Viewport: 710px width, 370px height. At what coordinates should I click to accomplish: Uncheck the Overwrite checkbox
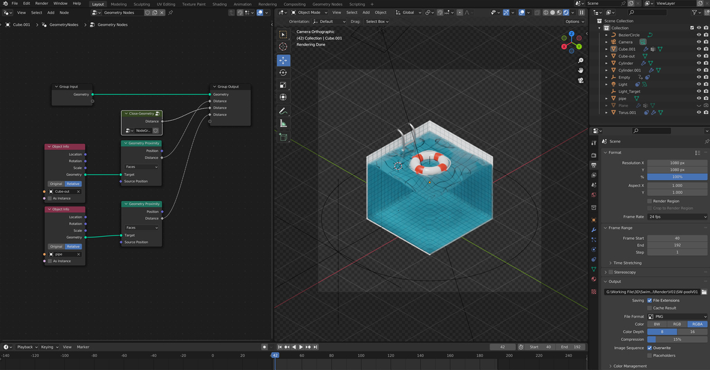649,348
